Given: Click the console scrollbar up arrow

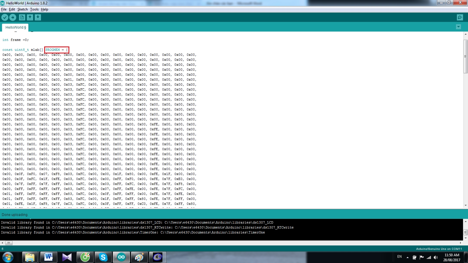Looking at the screenshot, I should (x=465, y=221).
